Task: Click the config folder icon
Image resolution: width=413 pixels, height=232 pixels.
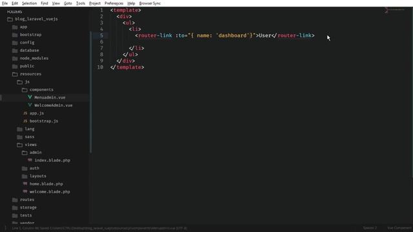Action: coord(15,43)
